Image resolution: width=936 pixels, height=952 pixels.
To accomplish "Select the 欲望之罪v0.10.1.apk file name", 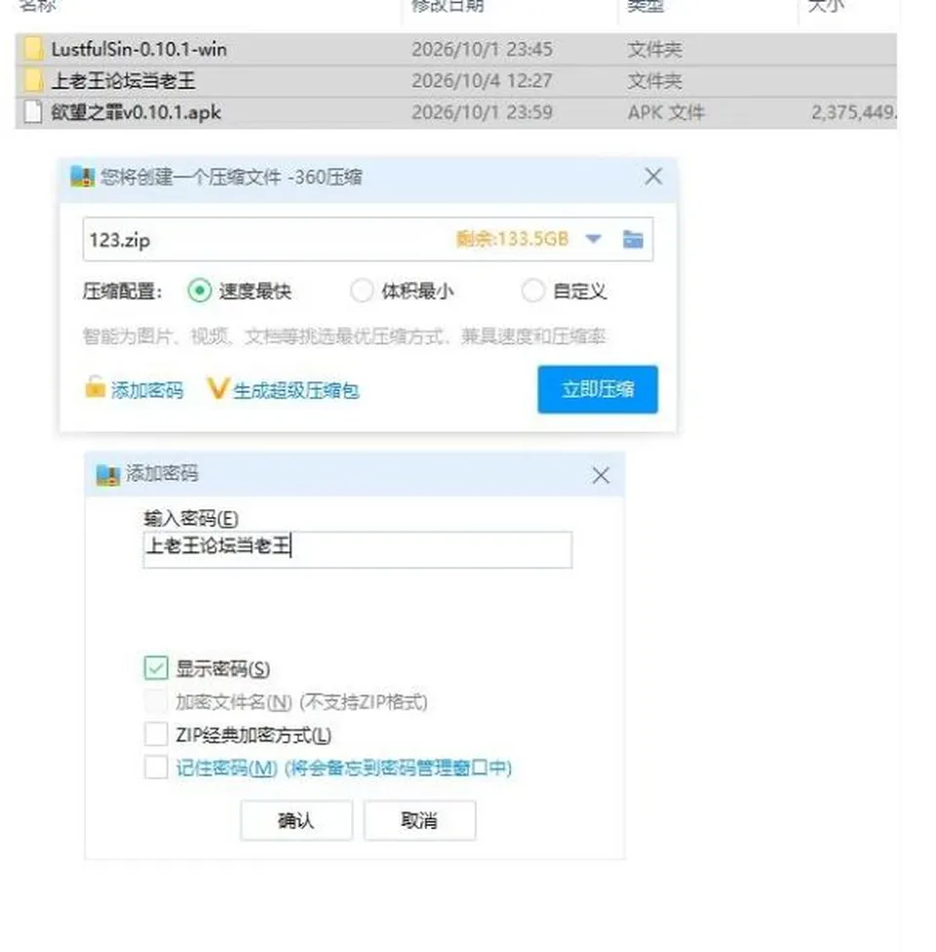I will pos(136,112).
